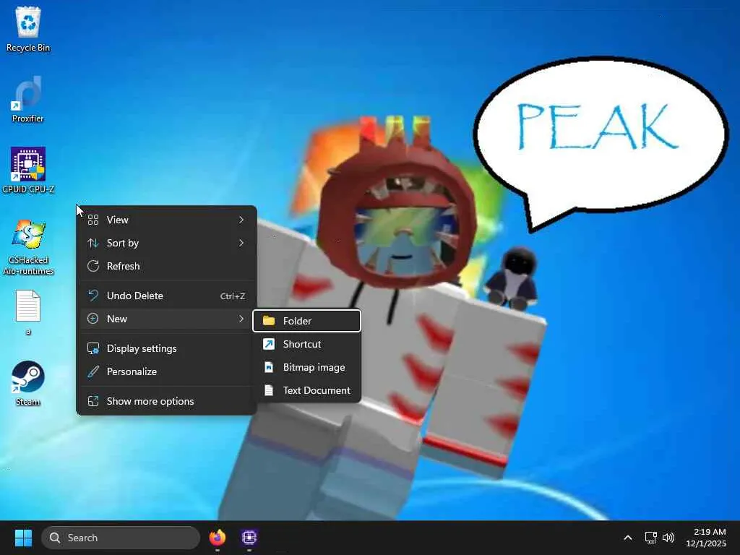Select the text file named 'a' on desktop
740x555 pixels.
(28, 312)
